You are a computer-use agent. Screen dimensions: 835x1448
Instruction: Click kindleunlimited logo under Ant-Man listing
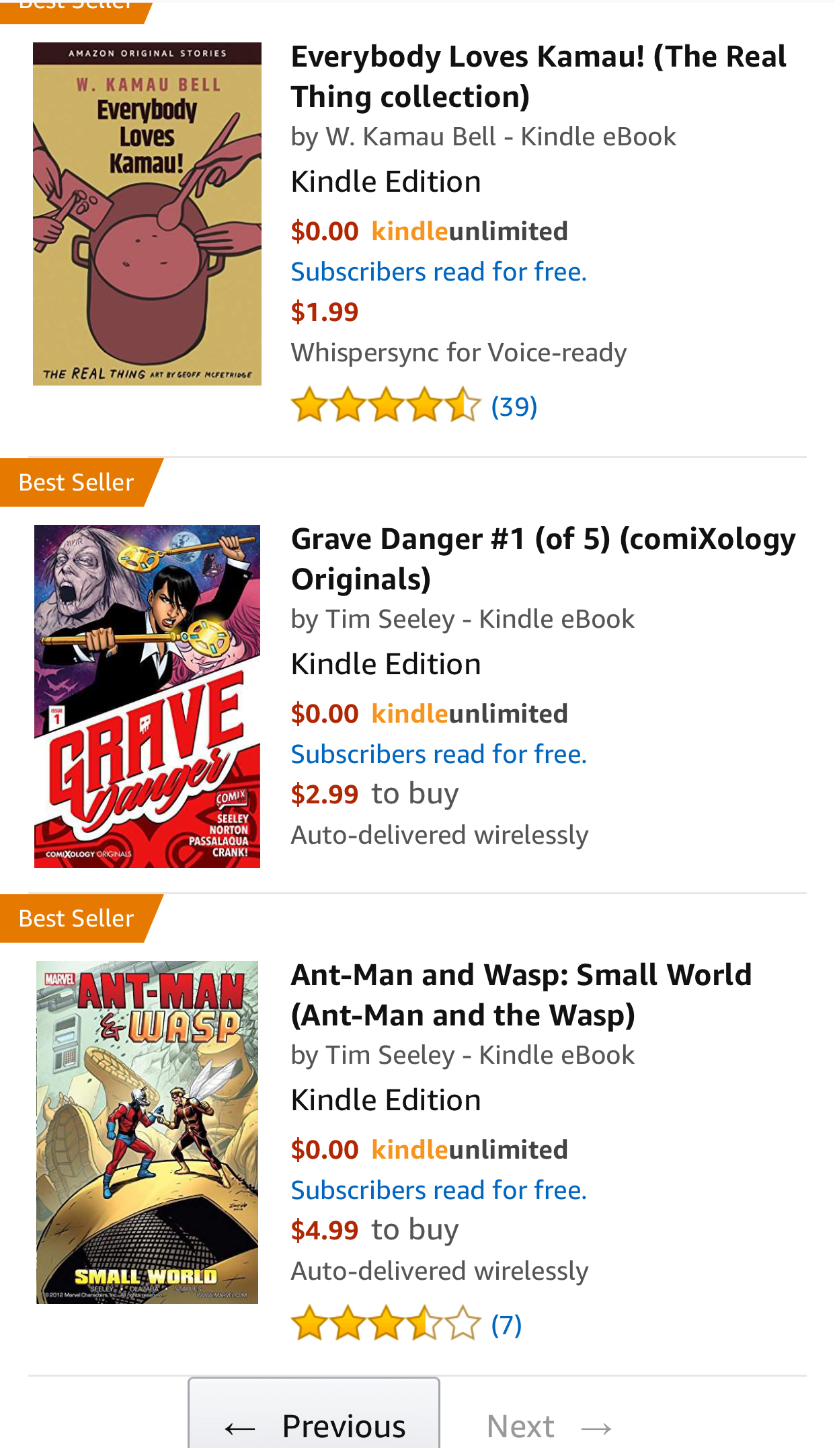tap(469, 1150)
